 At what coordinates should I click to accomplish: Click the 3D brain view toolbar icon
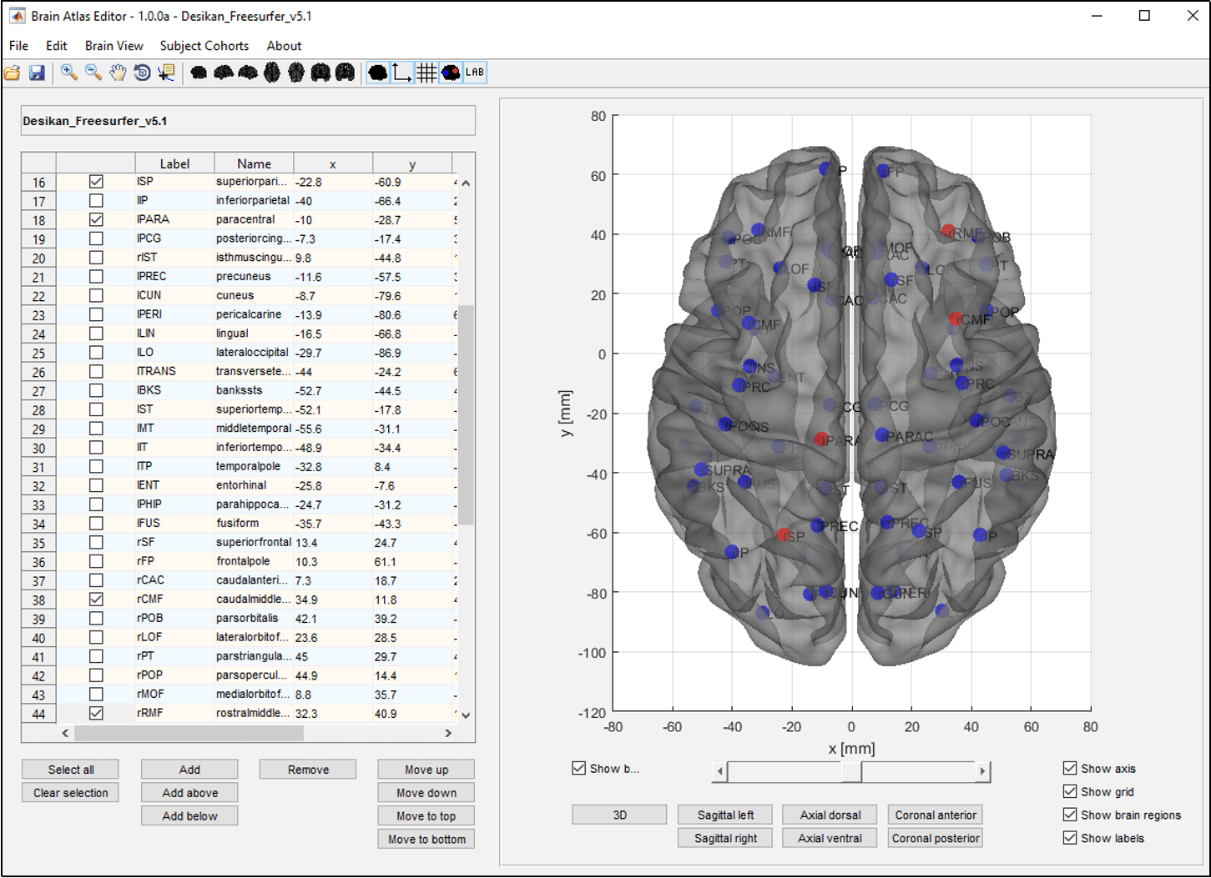tap(199, 73)
